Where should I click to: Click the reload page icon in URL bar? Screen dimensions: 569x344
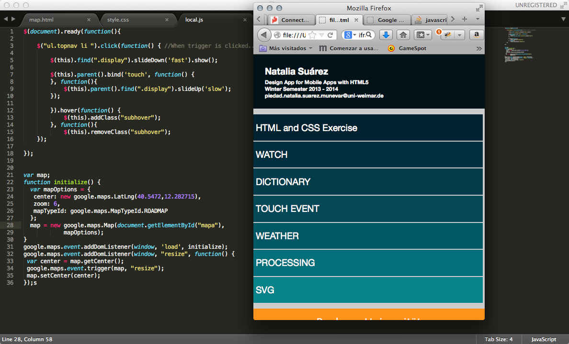coord(330,35)
